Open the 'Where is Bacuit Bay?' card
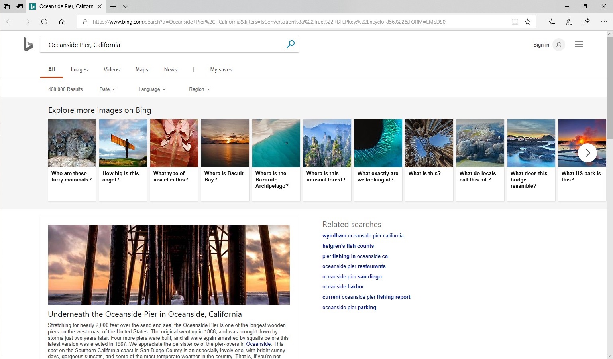This screenshot has height=359, width=613. (225, 160)
